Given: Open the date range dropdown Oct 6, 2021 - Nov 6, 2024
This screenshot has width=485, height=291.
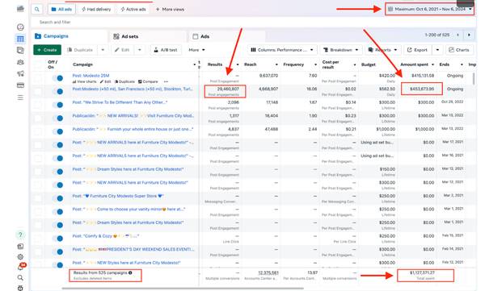Looking at the screenshot, I should click(430, 9).
